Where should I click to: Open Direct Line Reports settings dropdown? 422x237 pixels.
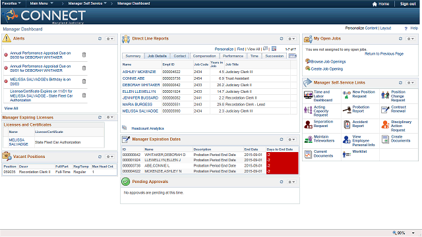click(x=291, y=39)
